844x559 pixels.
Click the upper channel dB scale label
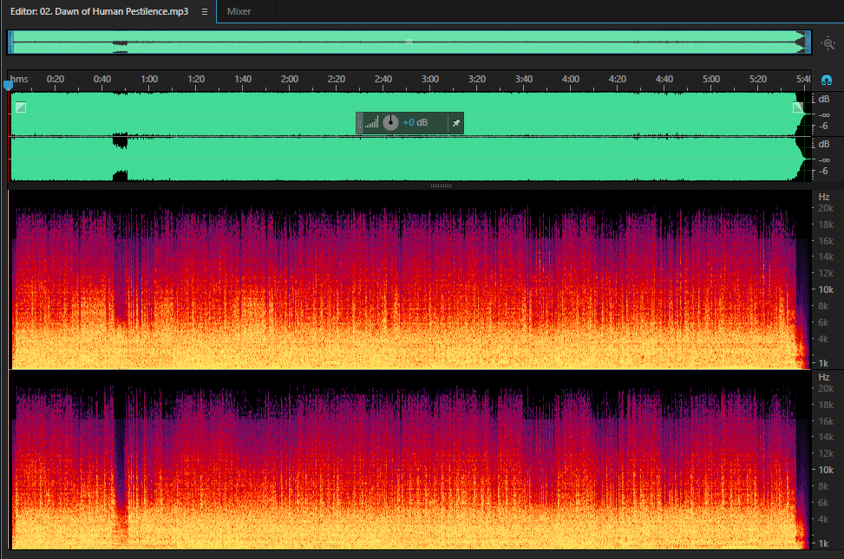point(824,99)
